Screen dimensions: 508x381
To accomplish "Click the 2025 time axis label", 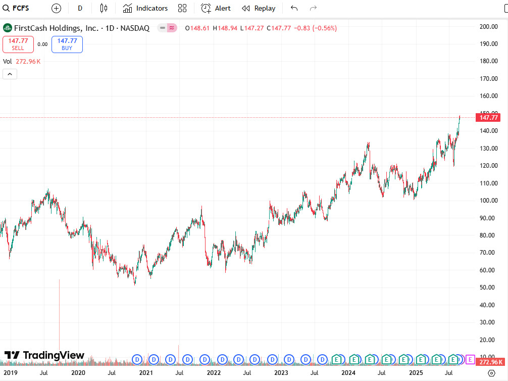I will 416,373.
